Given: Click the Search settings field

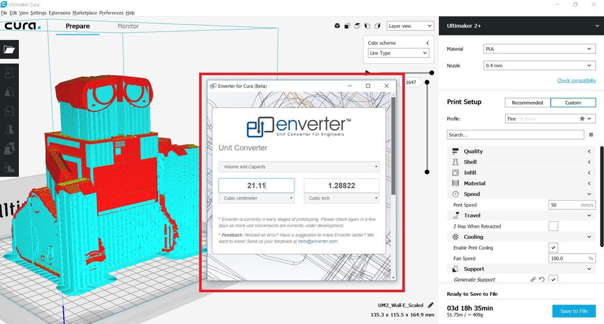Looking at the screenshot, I should pyautogui.click(x=516, y=135).
